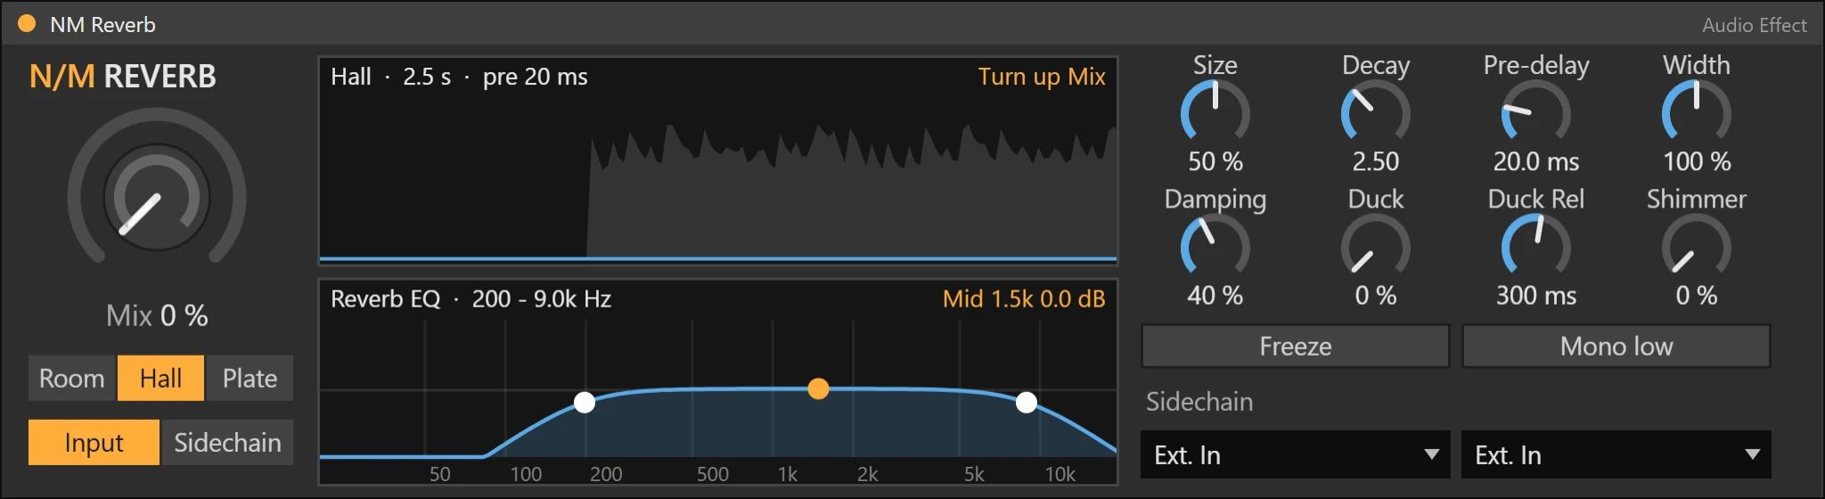The image size is (1825, 499).
Task: Click the 50 % Size value
Action: pyautogui.click(x=1215, y=161)
